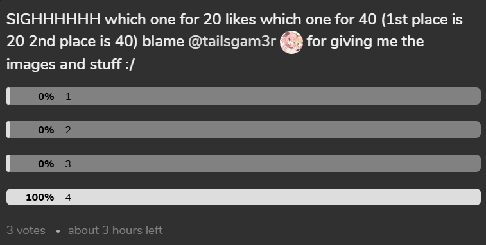Click the 0% label on option 2
Screen dimensions: 486x245
[x=46, y=130]
